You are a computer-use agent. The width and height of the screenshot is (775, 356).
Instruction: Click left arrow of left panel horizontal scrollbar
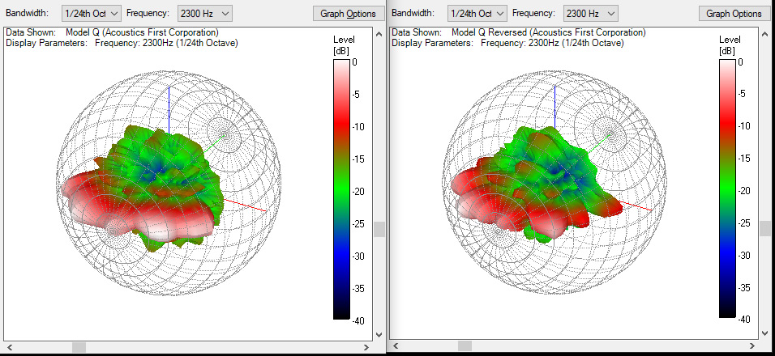coord(10,347)
